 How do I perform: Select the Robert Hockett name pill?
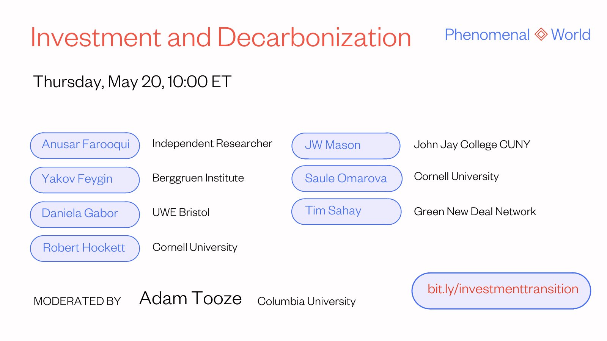85,249
